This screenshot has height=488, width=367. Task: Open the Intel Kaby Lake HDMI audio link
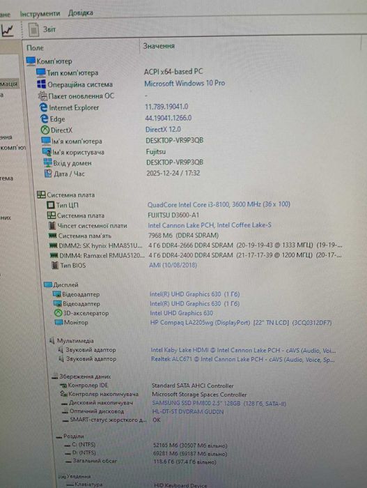[243, 351]
